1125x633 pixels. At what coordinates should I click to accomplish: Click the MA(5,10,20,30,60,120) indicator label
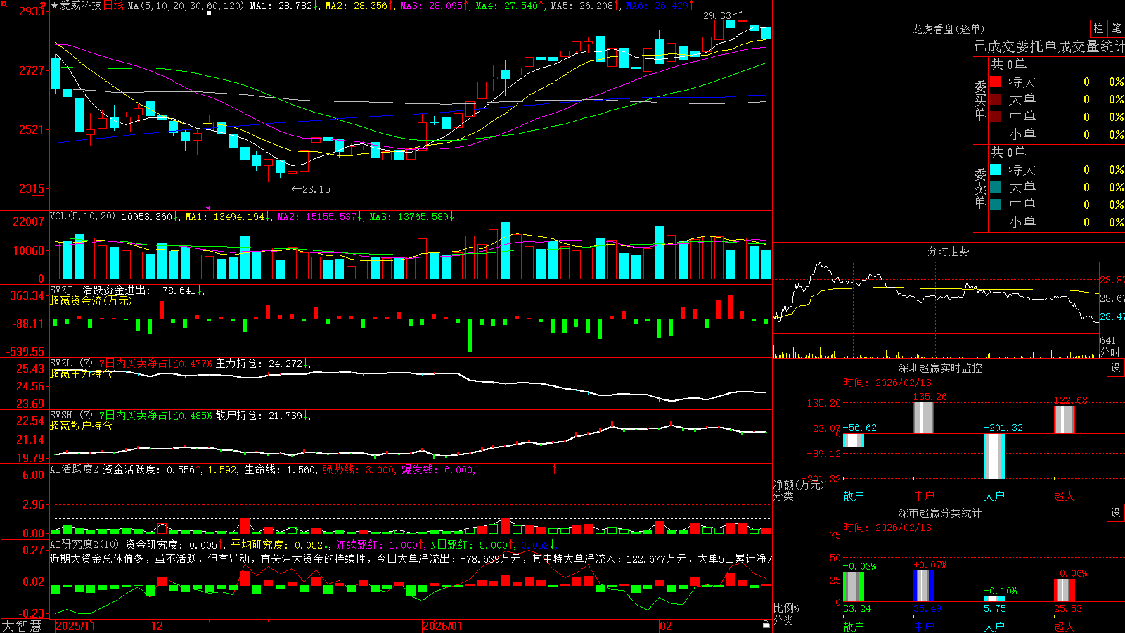[186, 6]
